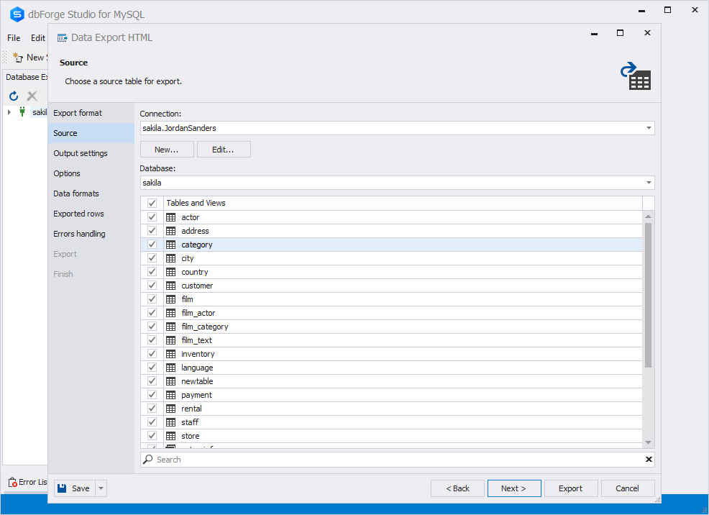The width and height of the screenshot is (709, 515).
Task: Open the Save button dropdown arrow
Action: point(101,488)
